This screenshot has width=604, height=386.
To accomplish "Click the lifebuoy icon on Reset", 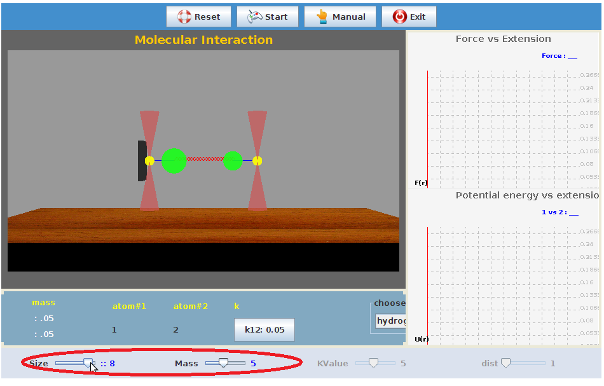I will click(x=184, y=17).
